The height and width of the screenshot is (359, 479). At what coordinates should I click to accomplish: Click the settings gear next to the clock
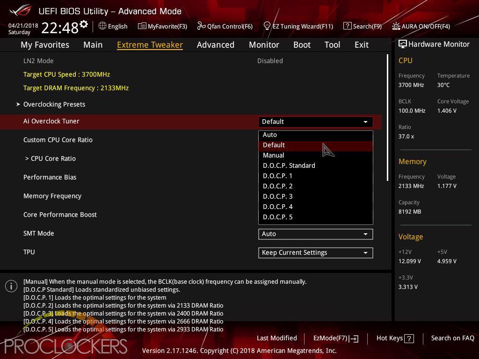click(84, 24)
